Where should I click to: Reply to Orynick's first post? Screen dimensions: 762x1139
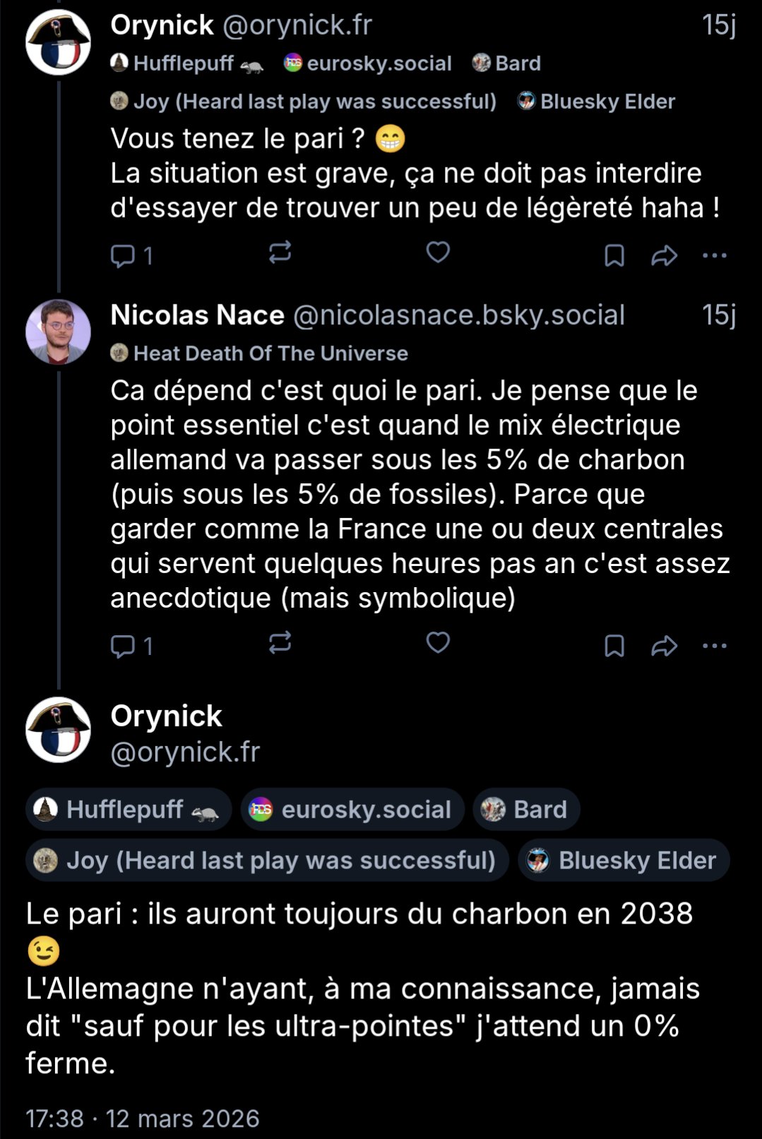[x=123, y=255]
